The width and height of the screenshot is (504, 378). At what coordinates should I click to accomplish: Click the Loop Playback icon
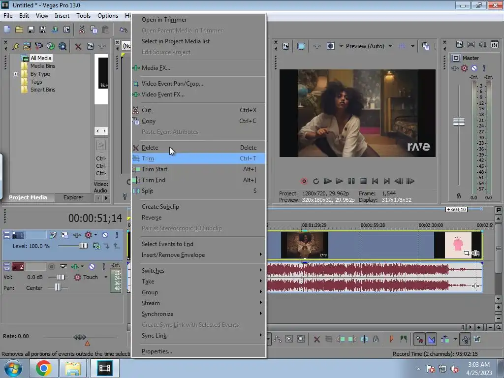[x=315, y=181]
